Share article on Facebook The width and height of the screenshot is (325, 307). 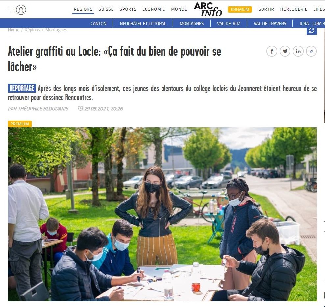click(272, 51)
